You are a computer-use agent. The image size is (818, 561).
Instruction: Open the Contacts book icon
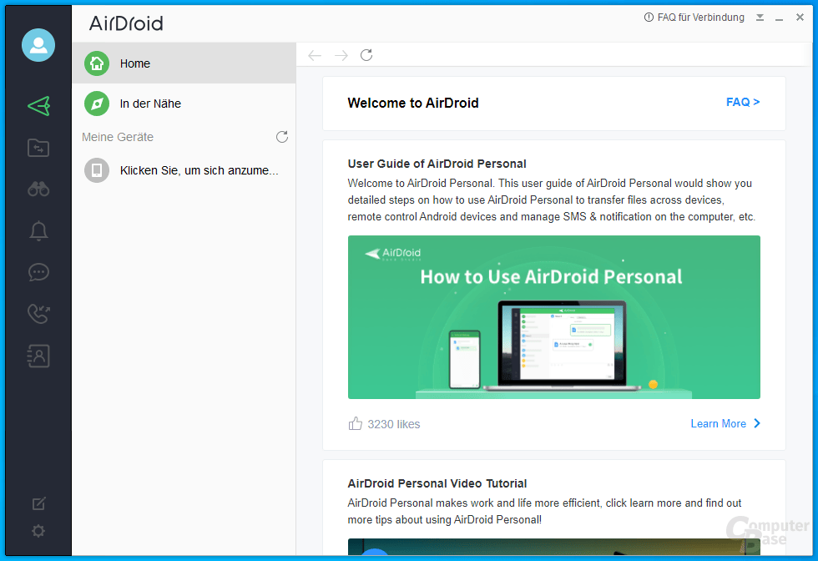[38, 356]
